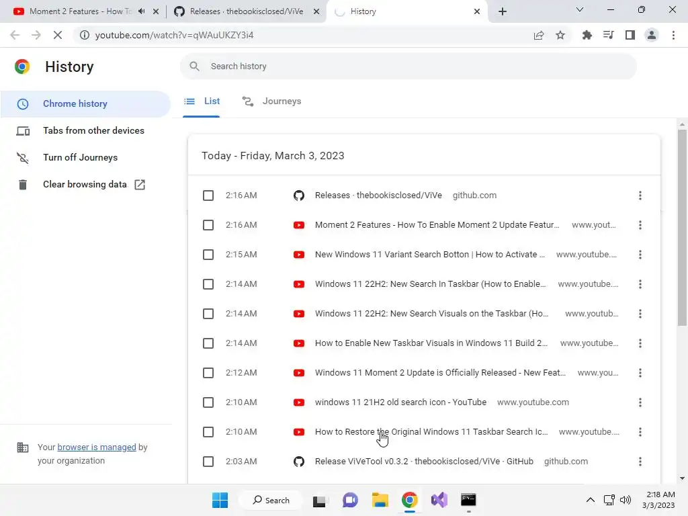View site information icon in address bar
Screen dimensions: 688x516
(84, 35)
